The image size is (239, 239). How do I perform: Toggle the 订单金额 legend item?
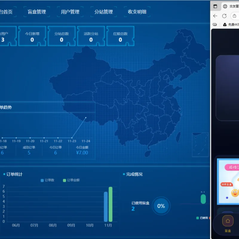pos(71,180)
